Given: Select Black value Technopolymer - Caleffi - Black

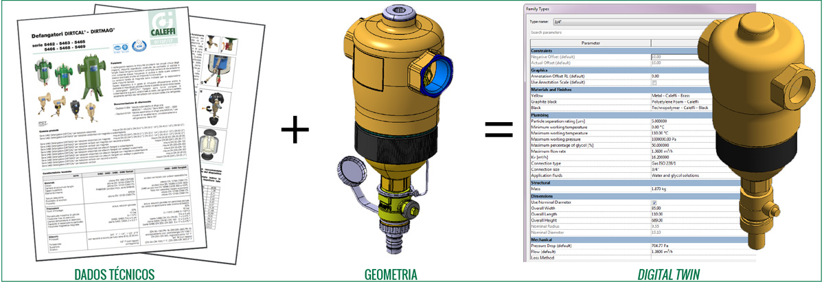Looking at the screenshot, I should coord(681,108).
